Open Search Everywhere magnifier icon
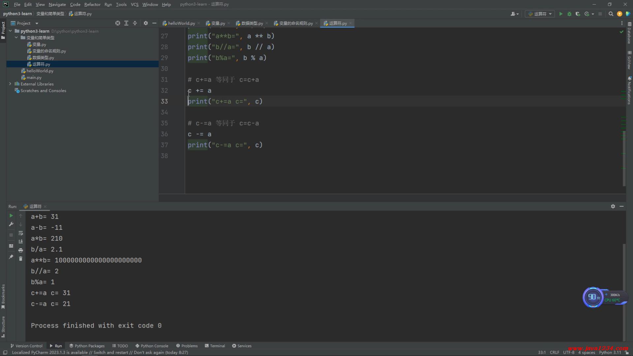This screenshot has width=633, height=356. pos(611,14)
